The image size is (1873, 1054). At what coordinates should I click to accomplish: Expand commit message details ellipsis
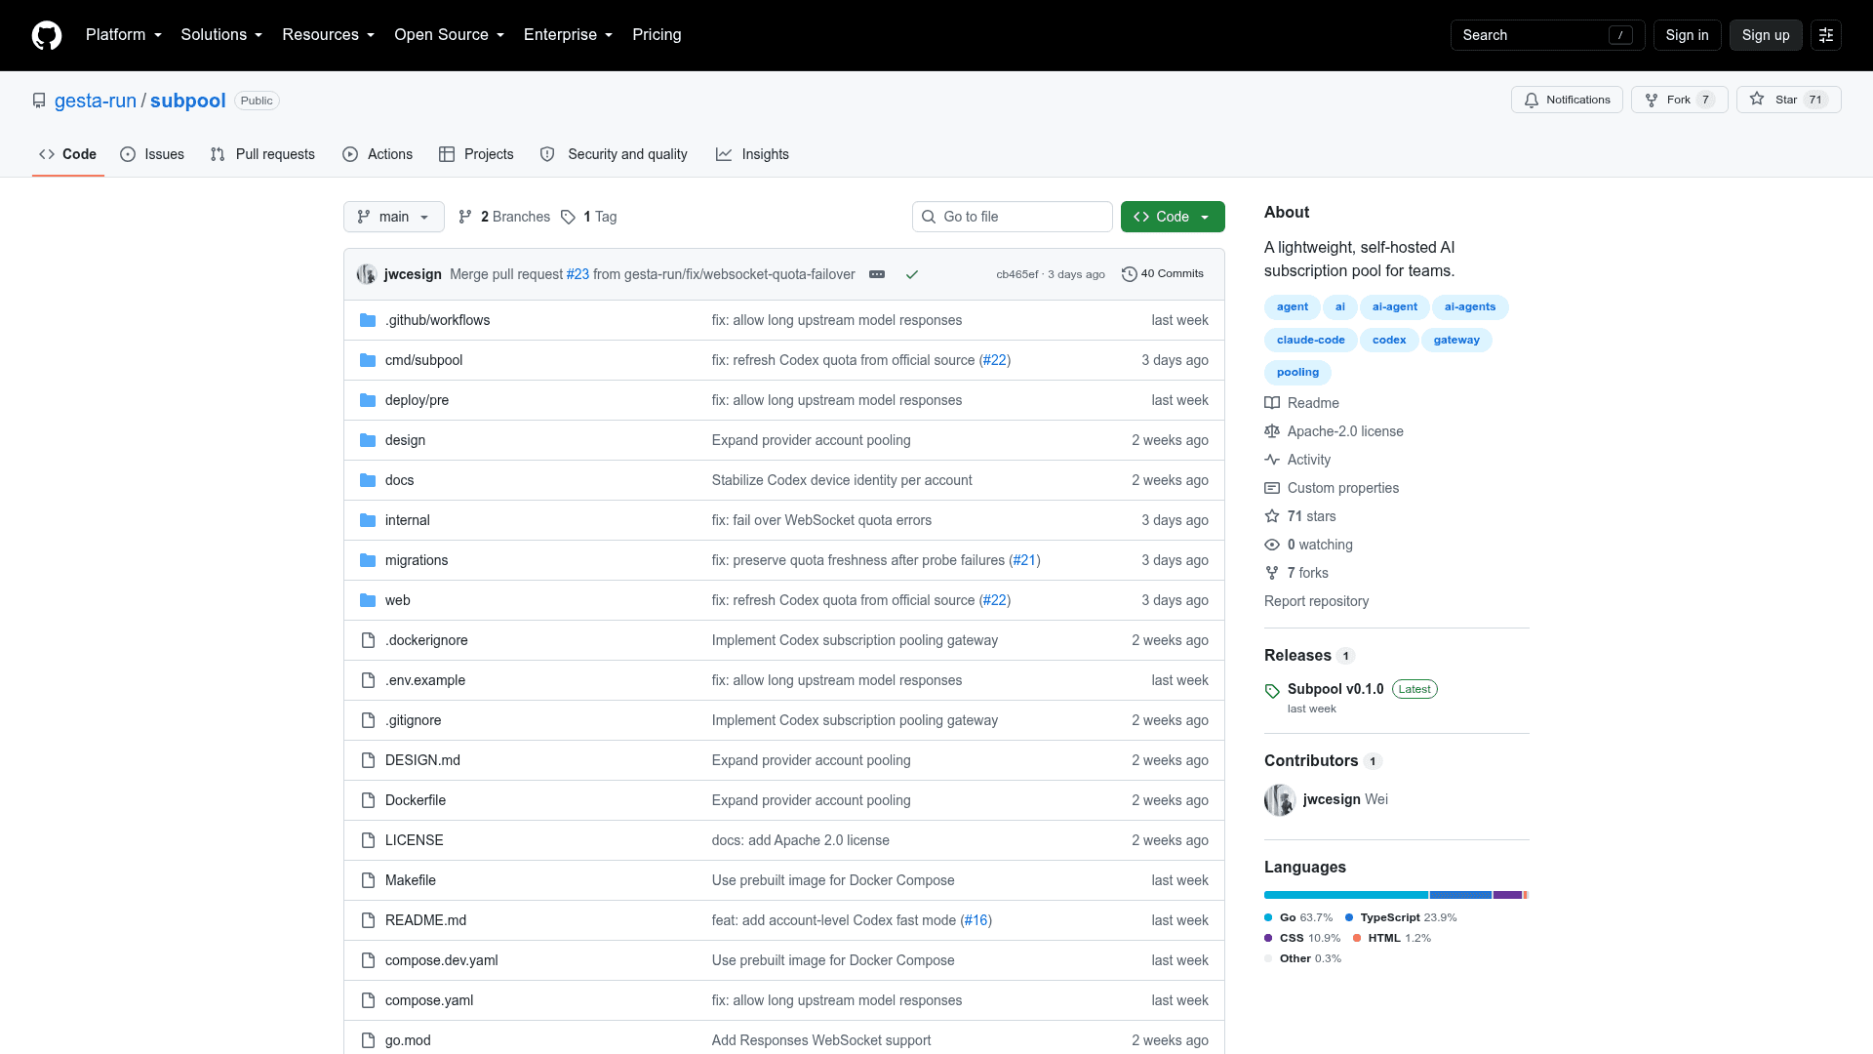click(877, 274)
